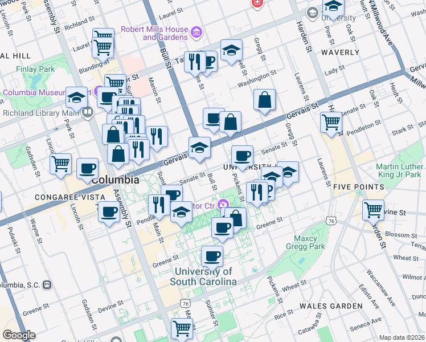Click the 'WALES GARDEN' neighborhood label
The image size is (426, 342).
[331, 306]
